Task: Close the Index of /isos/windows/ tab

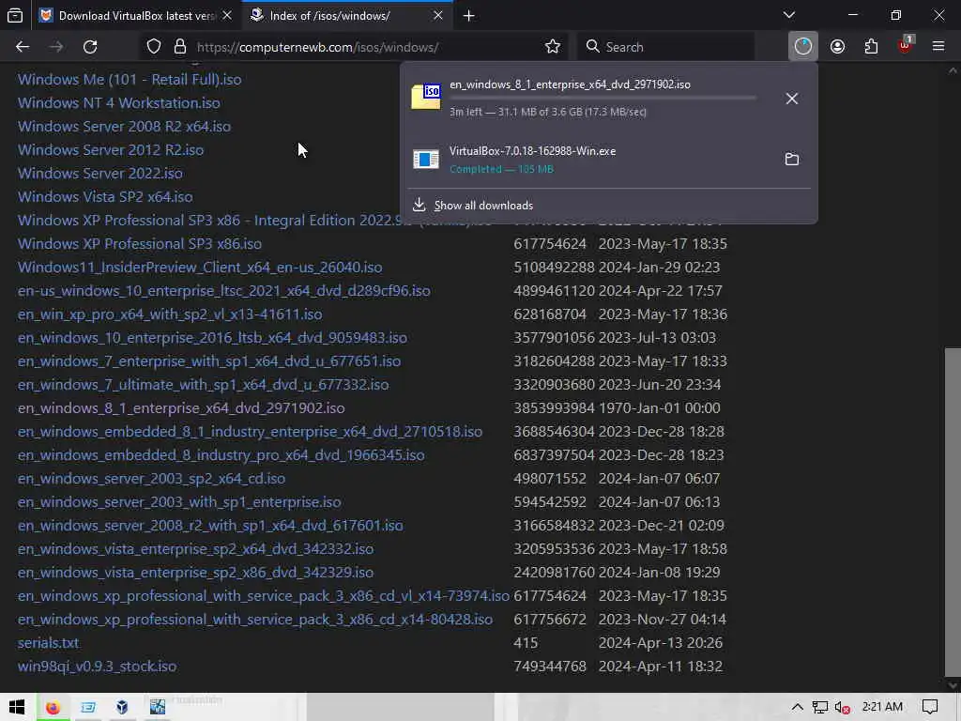Action: [x=438, y=15]
